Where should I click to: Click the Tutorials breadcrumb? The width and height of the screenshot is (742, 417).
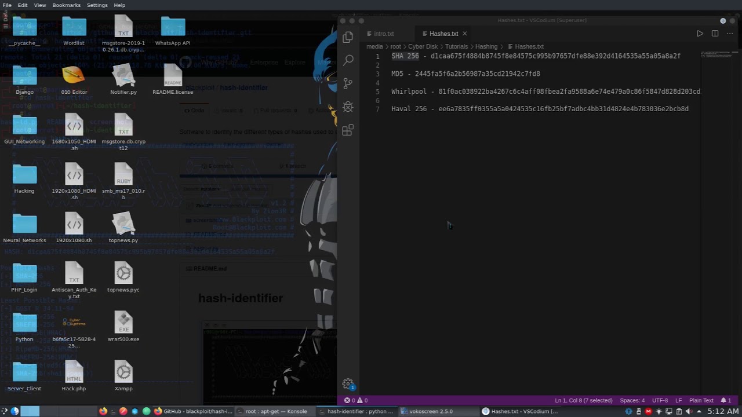[456, 46]
